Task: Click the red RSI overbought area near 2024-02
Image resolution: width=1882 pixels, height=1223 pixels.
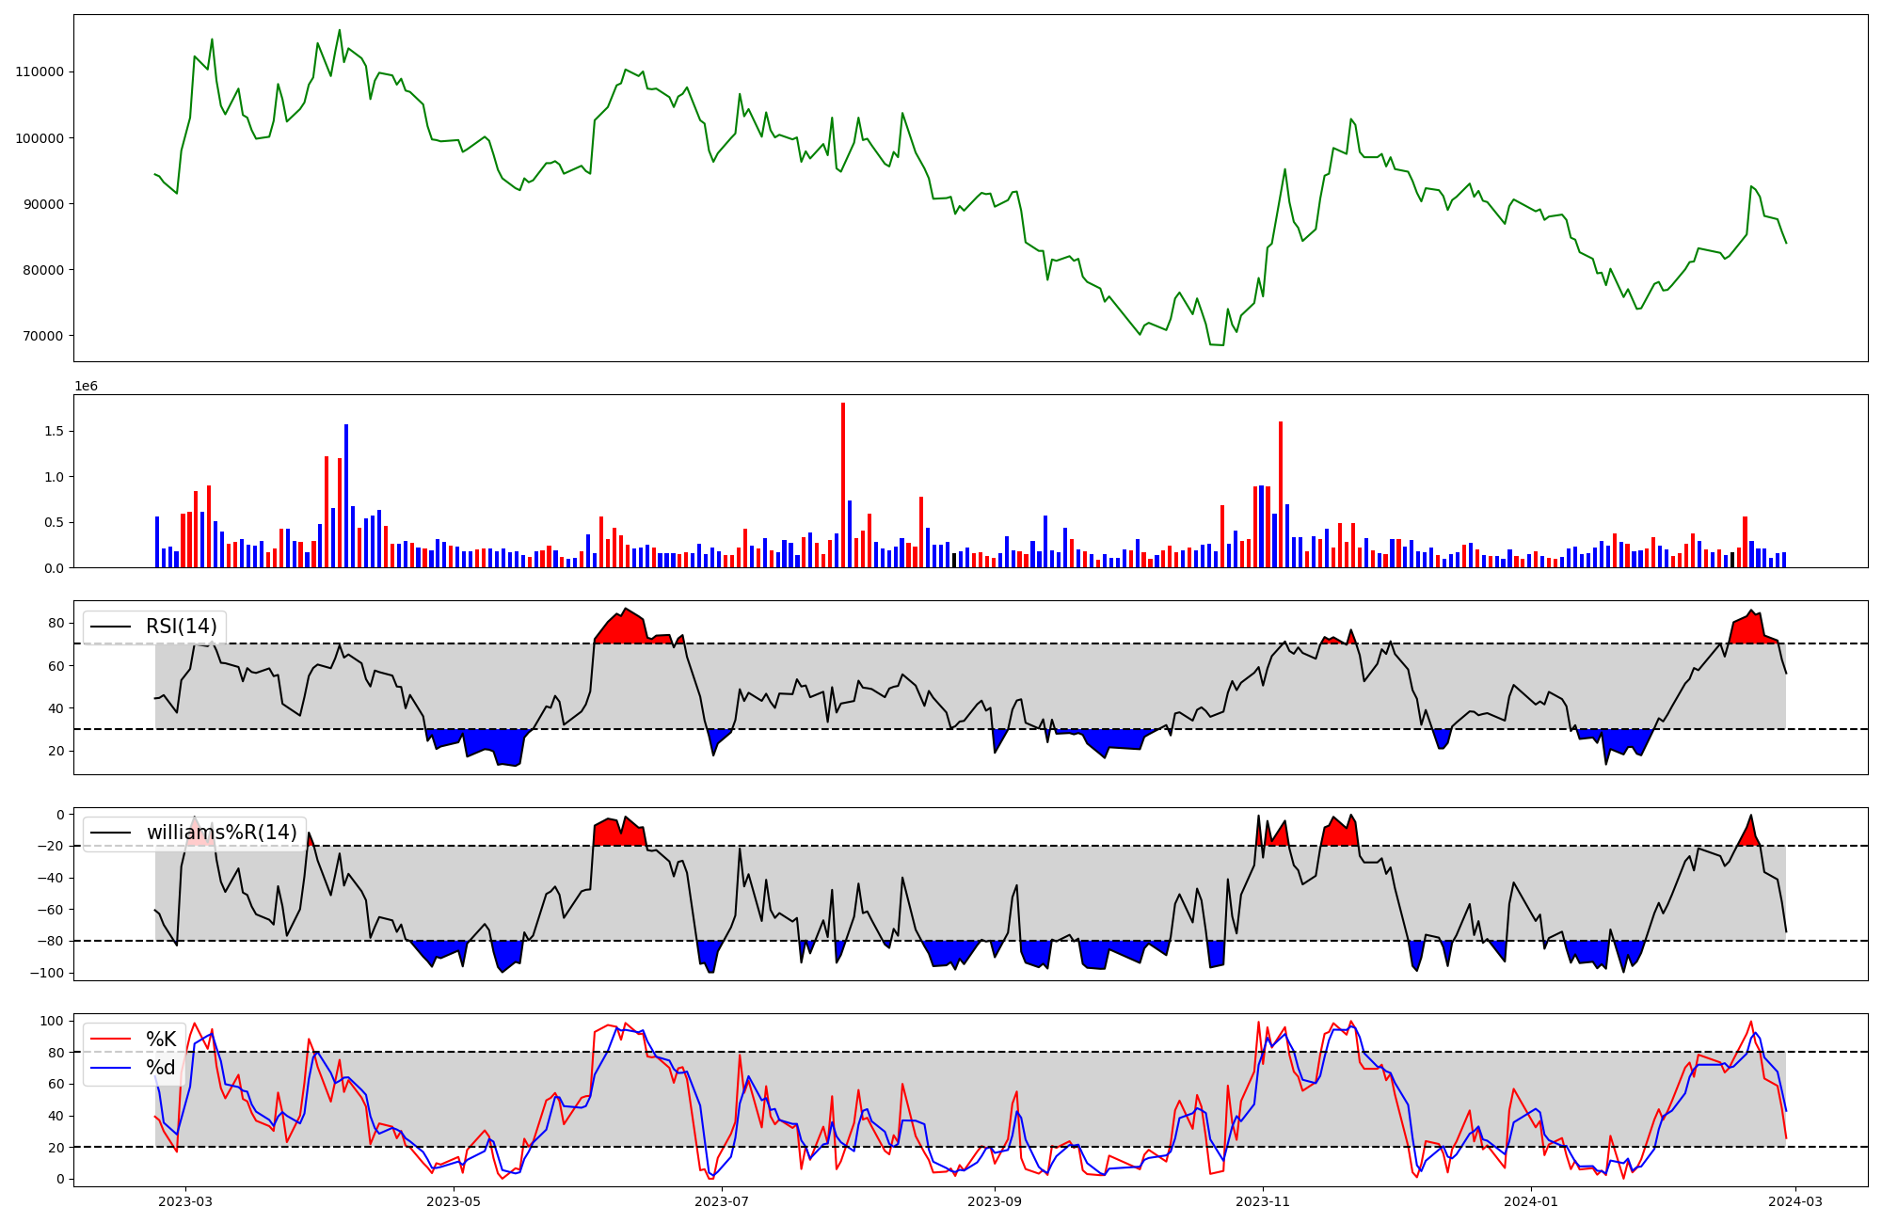Action: coord(1749,629)
